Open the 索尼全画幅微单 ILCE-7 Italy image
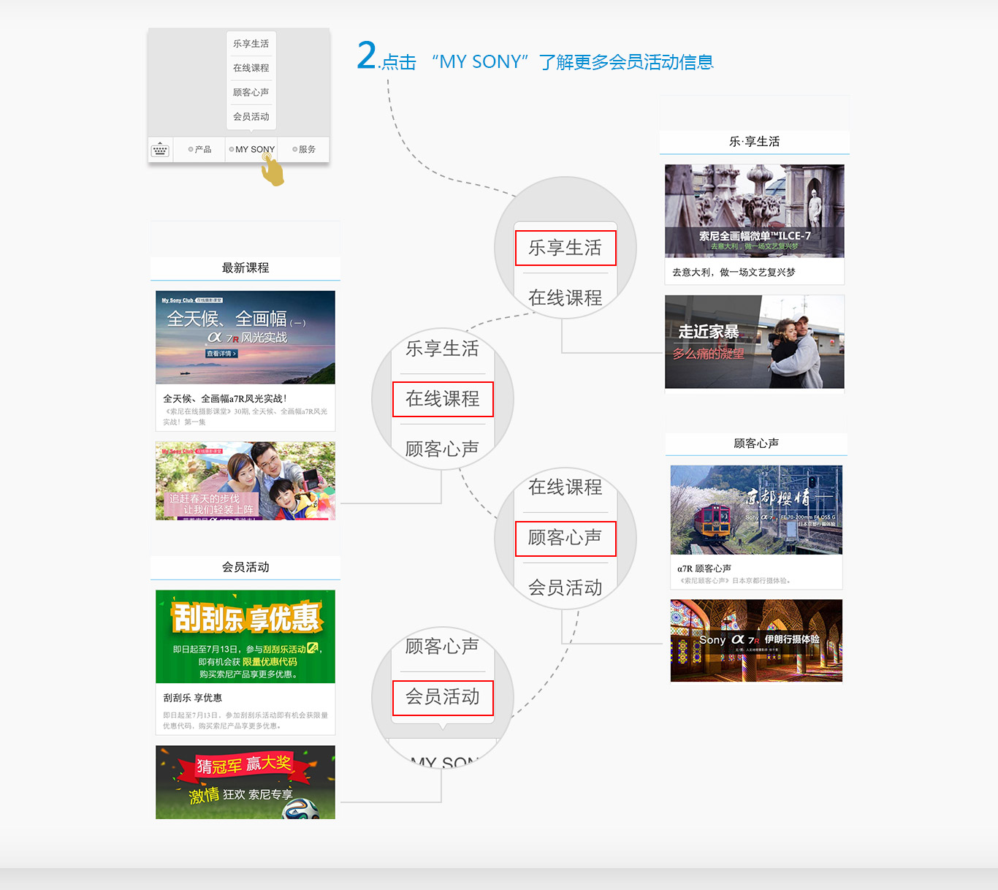This screenshot has height=890, width=998. pos(755,211)
